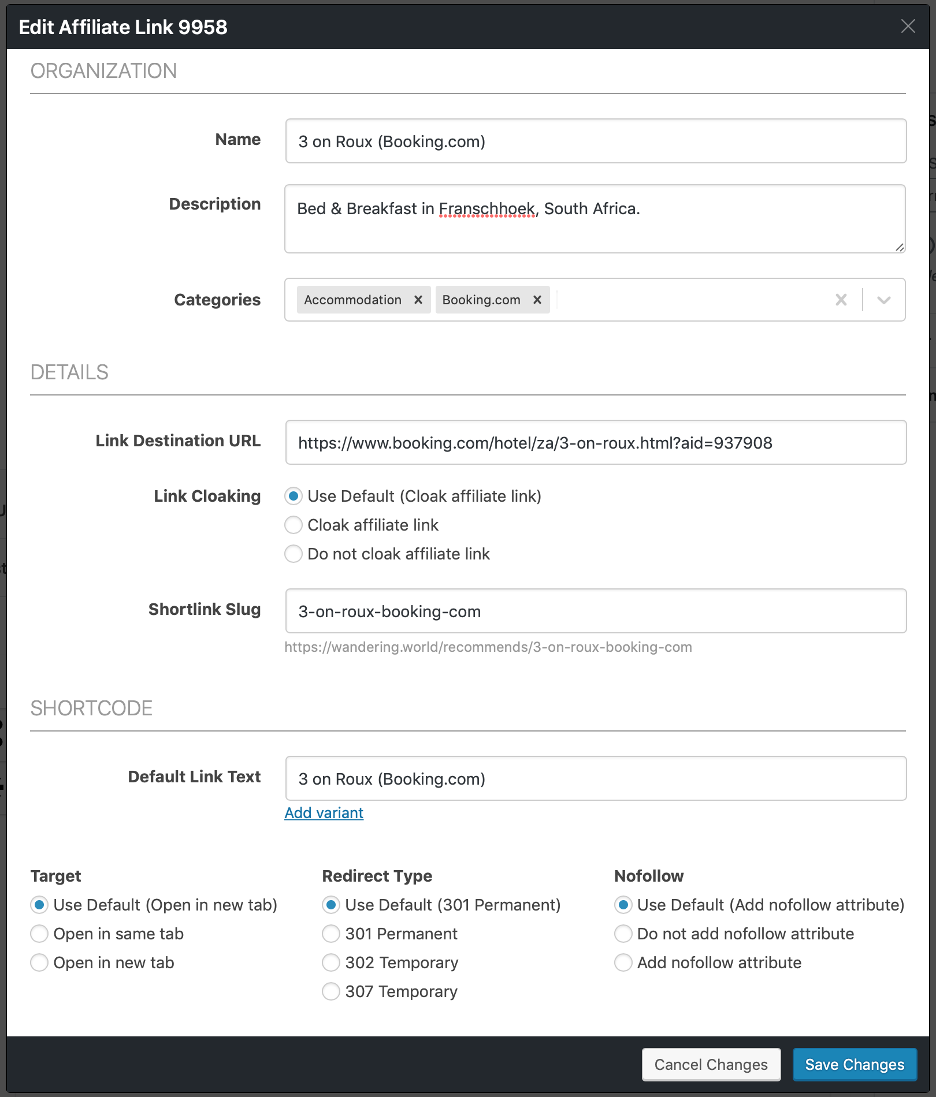This screenshot has width=936, height=1097.
Task: Edit the Shortlink Slug field
Action: point(595,611)
